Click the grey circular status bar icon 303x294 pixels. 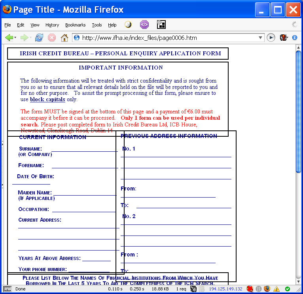[x=259, y=289]
